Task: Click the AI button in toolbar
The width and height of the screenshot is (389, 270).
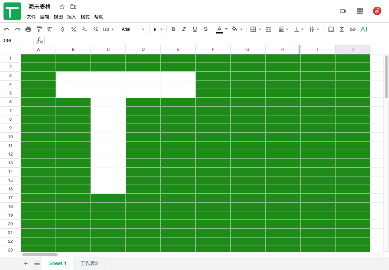Action: point(364,29)
